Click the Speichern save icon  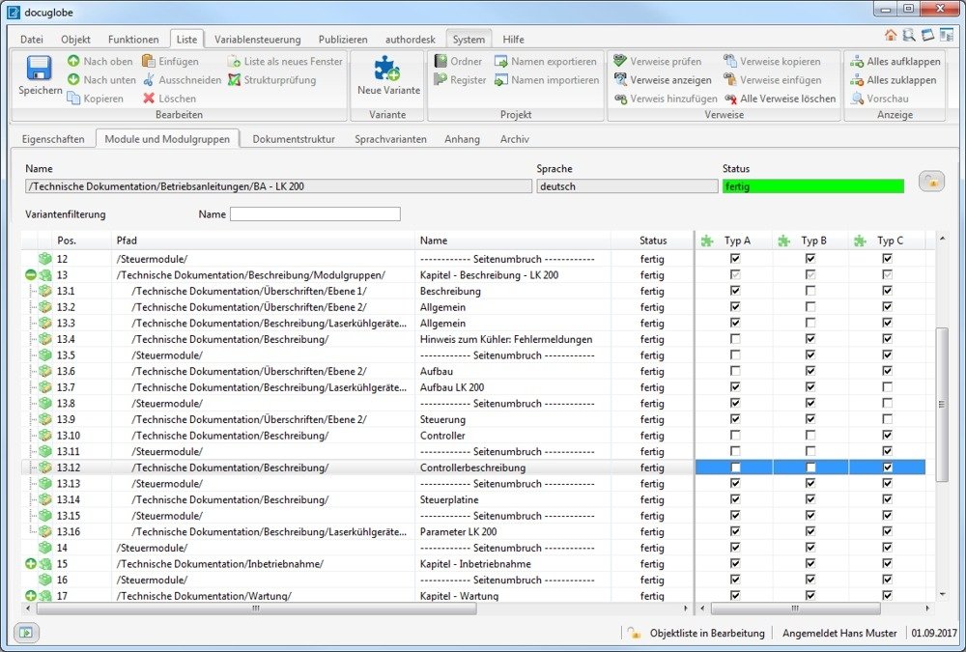coord(40,70)
